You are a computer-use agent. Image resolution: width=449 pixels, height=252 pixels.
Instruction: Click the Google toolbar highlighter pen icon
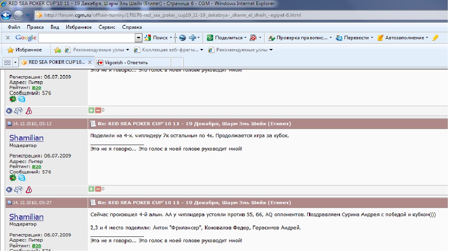pos(435,38)
